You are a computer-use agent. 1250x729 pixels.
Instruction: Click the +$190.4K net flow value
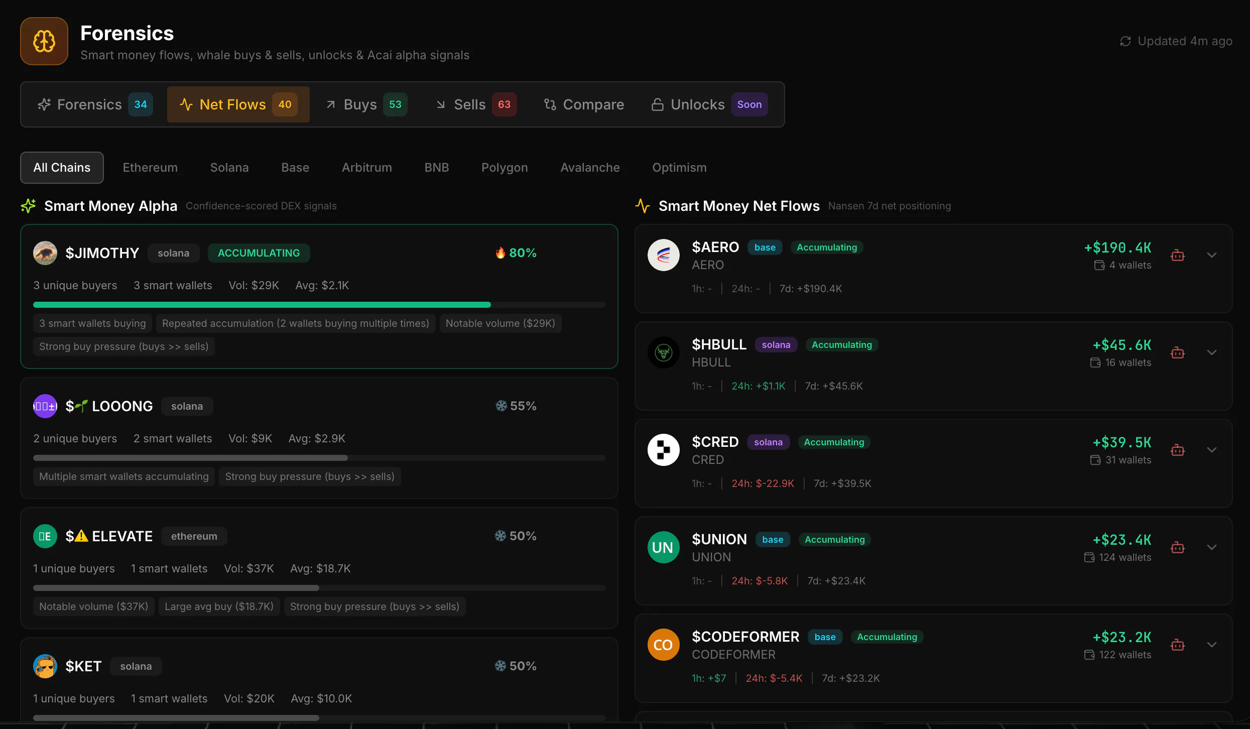(x=1117, y=248)
